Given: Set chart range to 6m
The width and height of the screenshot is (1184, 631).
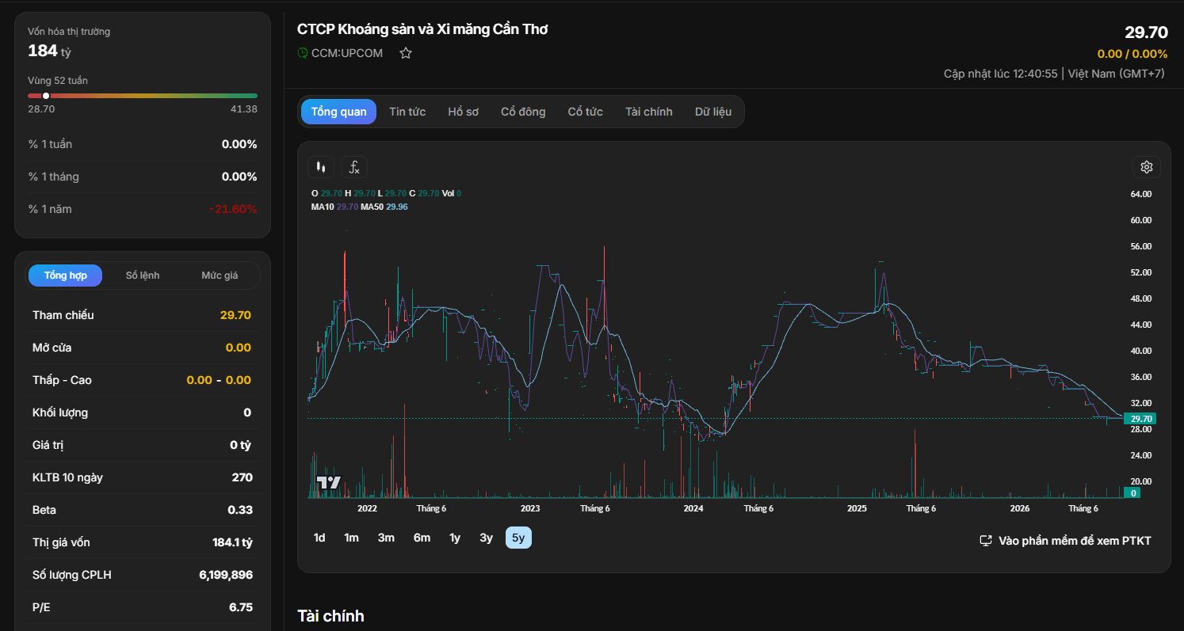Looking at the screenshot, I should point(422,538).
